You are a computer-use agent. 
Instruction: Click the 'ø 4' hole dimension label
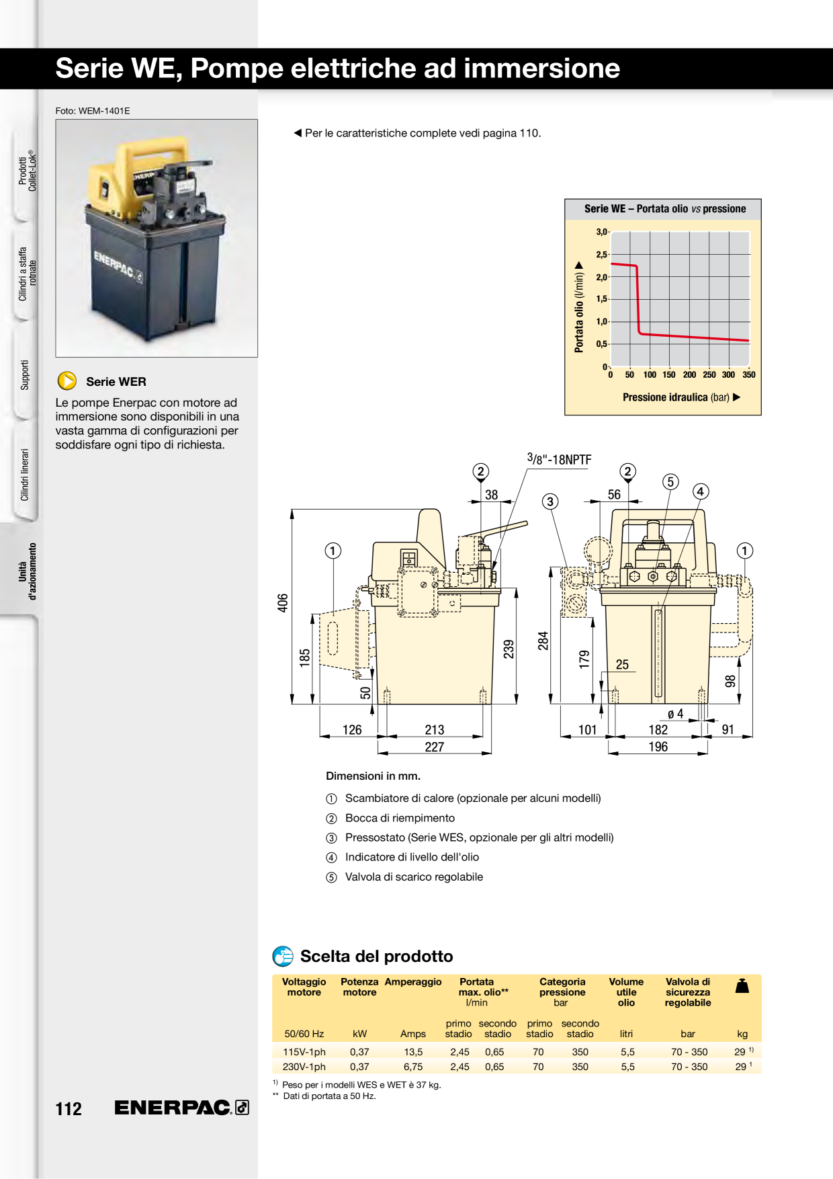click(675, 714)
